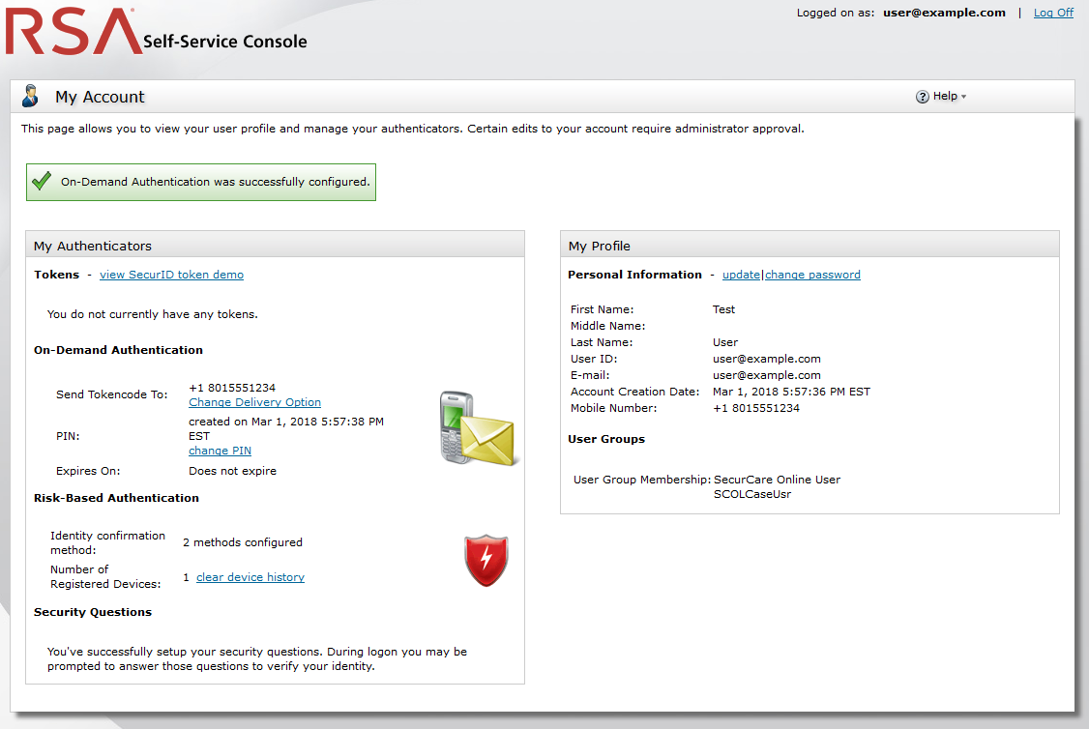This screenshot has height=729, width=1089.
Task: Open the change password link
Action: click(x=812, y=275)
